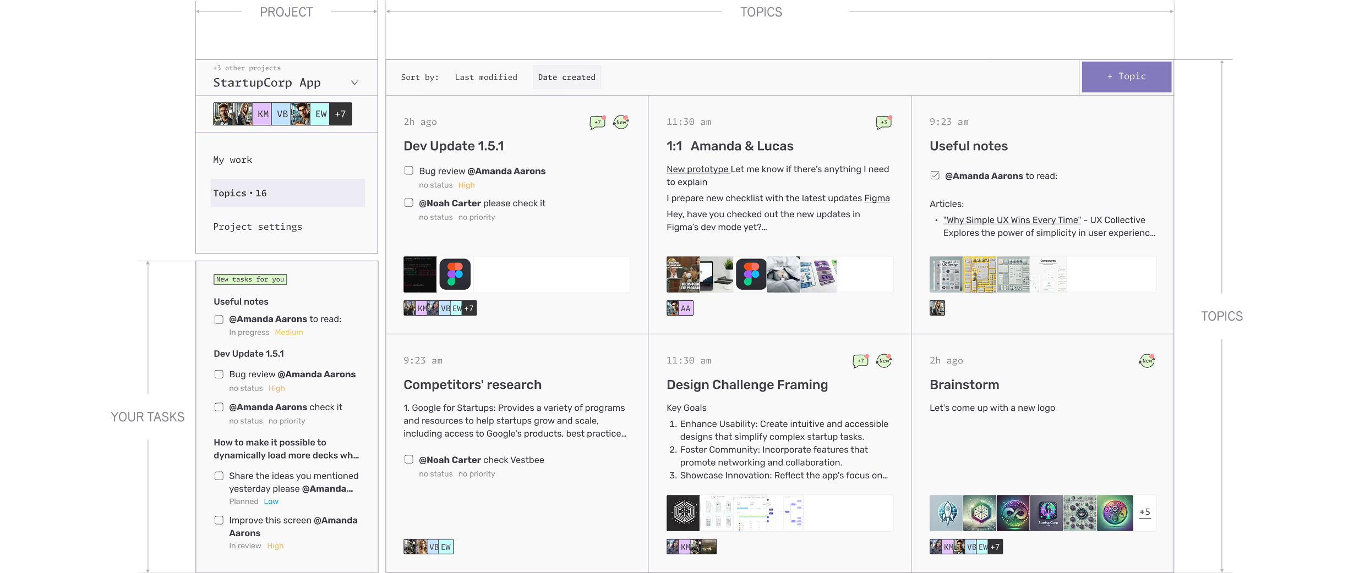Click the + Topic button

[x=1126, y=76]
